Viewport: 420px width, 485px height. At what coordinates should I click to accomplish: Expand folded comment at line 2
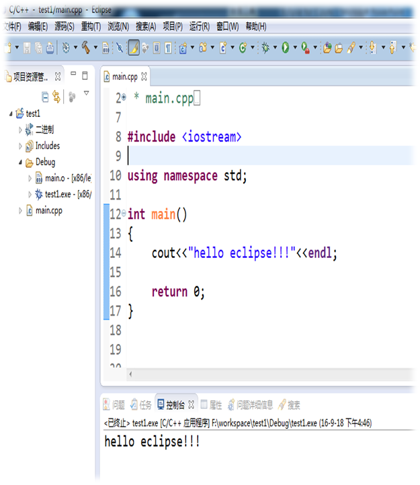click(123, 98)
